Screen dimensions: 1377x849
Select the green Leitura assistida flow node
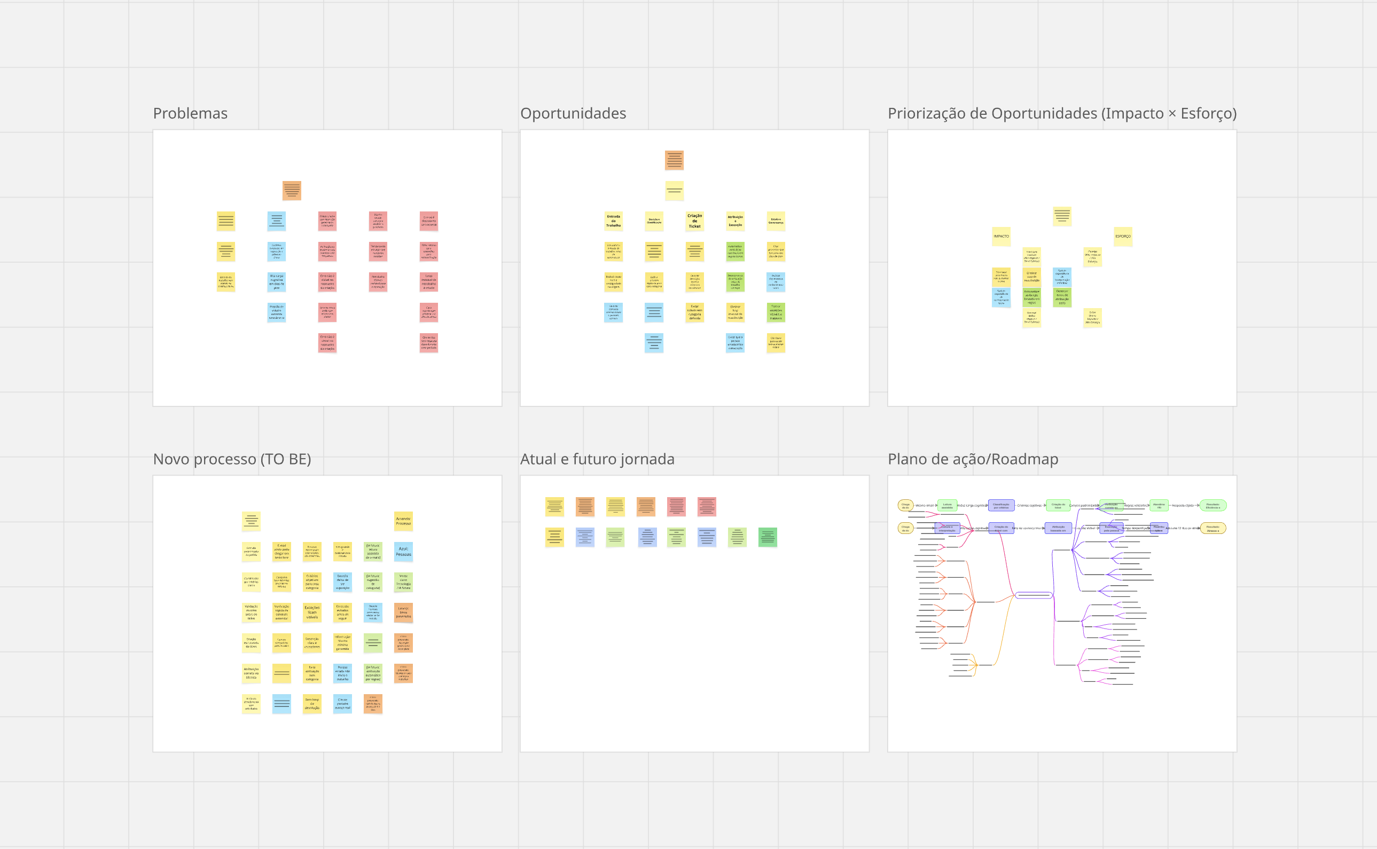pos(947,505)
